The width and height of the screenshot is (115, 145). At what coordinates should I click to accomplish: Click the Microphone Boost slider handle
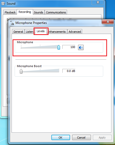21,71
